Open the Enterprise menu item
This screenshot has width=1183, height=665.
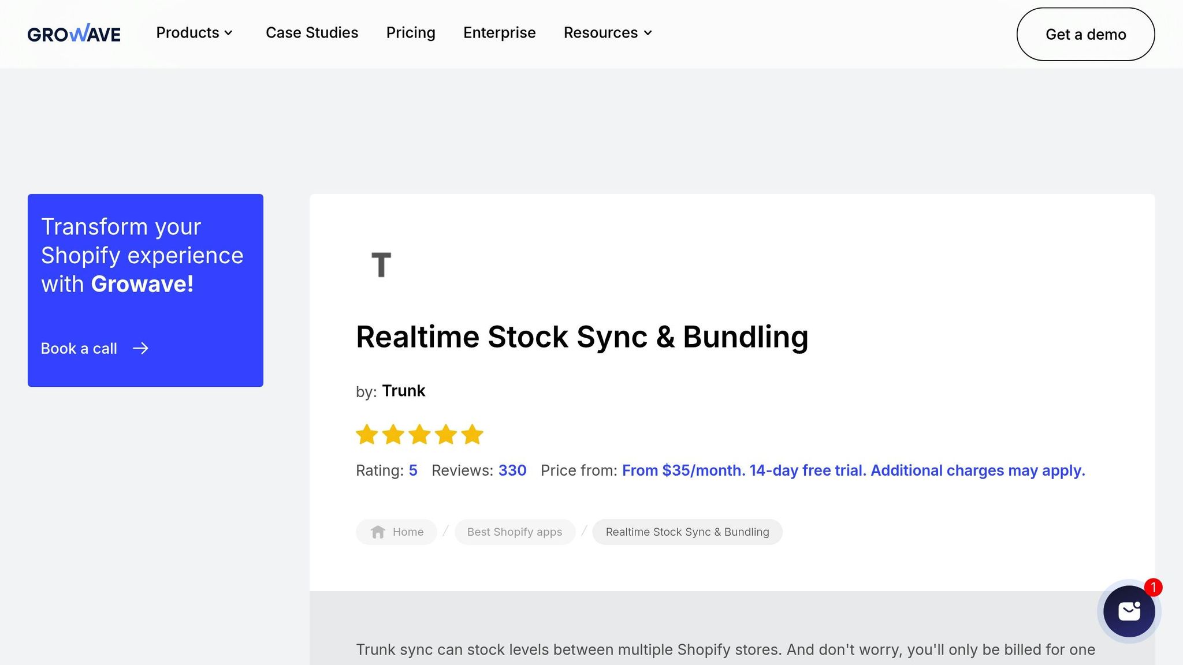(x=500, y=33)
